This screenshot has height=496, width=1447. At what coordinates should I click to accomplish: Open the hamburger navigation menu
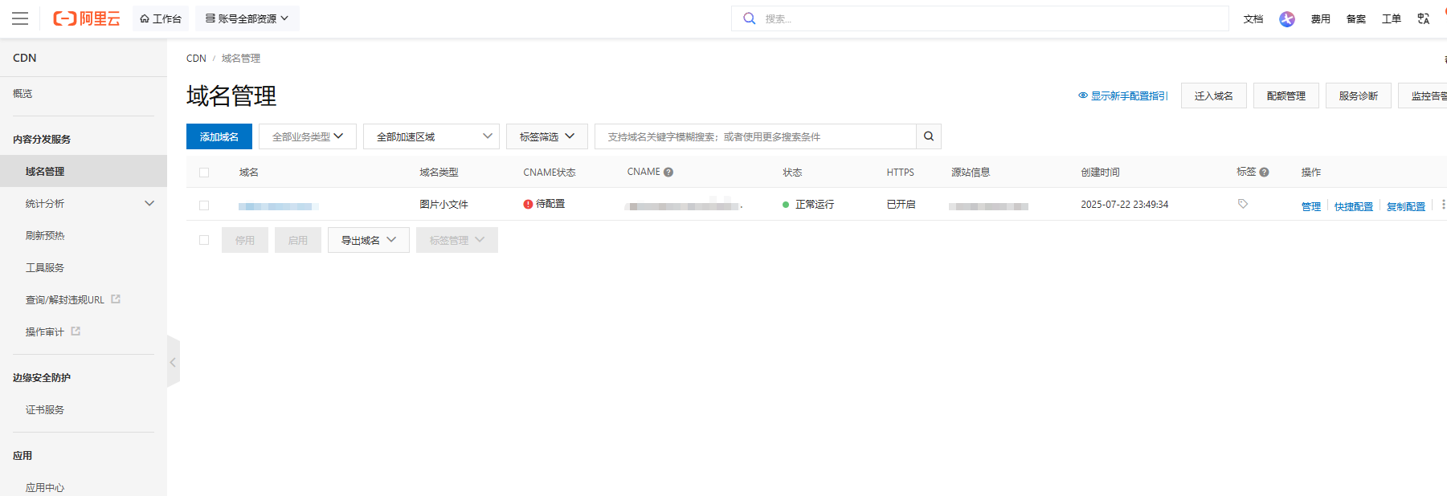tap(20, 18)
